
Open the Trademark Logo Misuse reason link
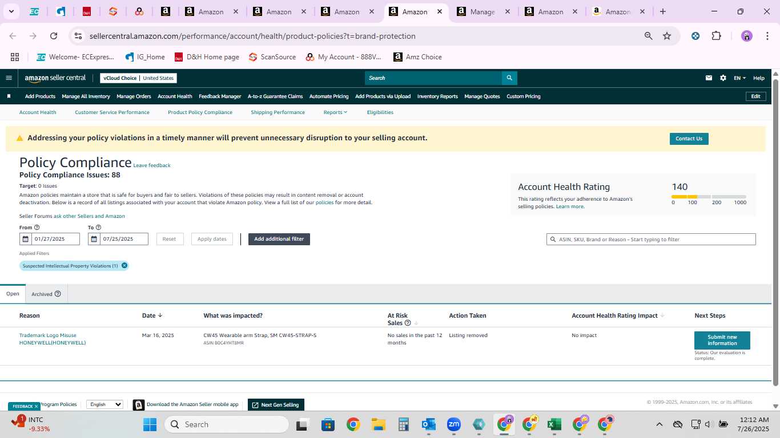[53, 339]
